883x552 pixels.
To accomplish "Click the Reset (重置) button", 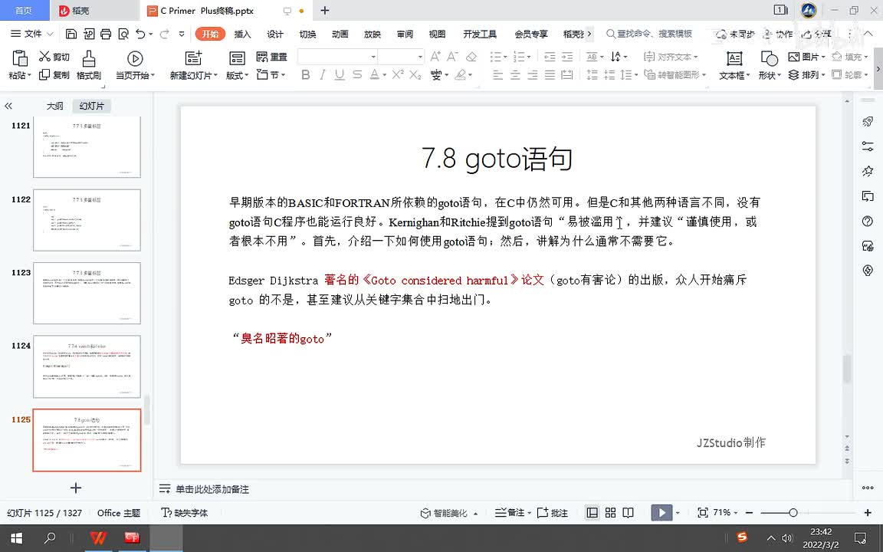I will (271, 56).
